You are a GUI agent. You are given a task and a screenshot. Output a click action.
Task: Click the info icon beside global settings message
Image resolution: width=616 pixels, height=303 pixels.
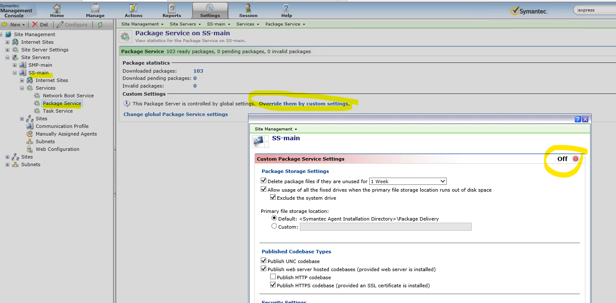(x=126, y=103)
